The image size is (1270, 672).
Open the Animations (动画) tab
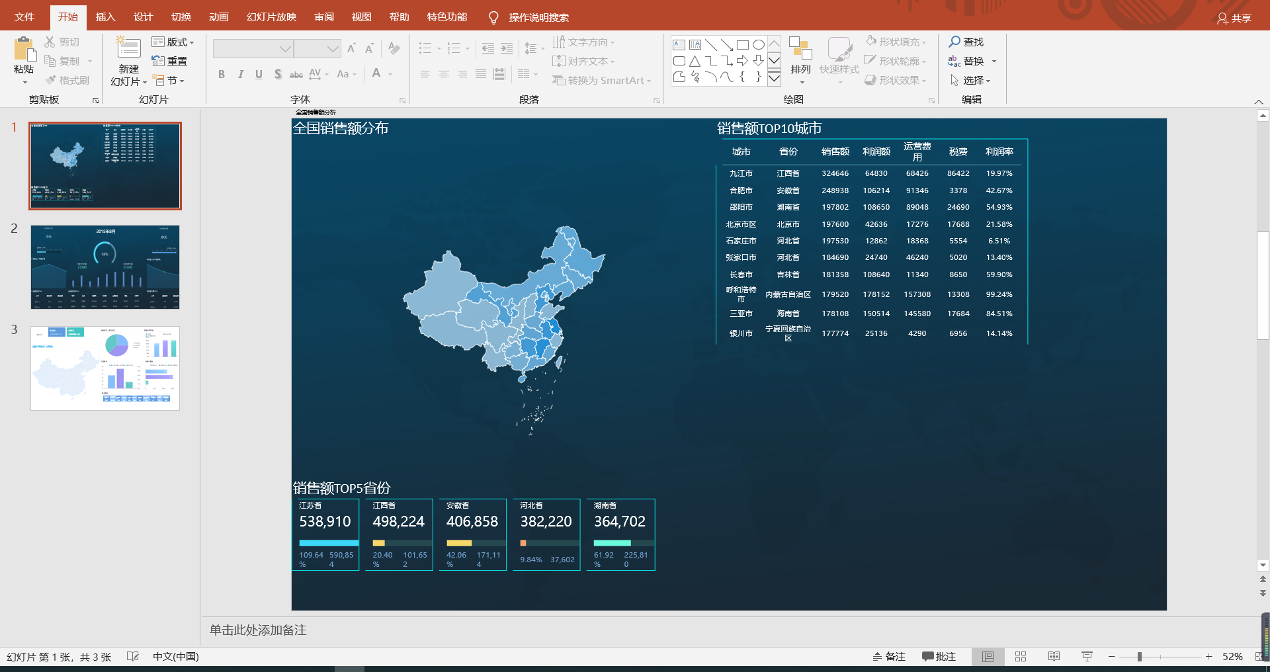(x=219, y=17)
